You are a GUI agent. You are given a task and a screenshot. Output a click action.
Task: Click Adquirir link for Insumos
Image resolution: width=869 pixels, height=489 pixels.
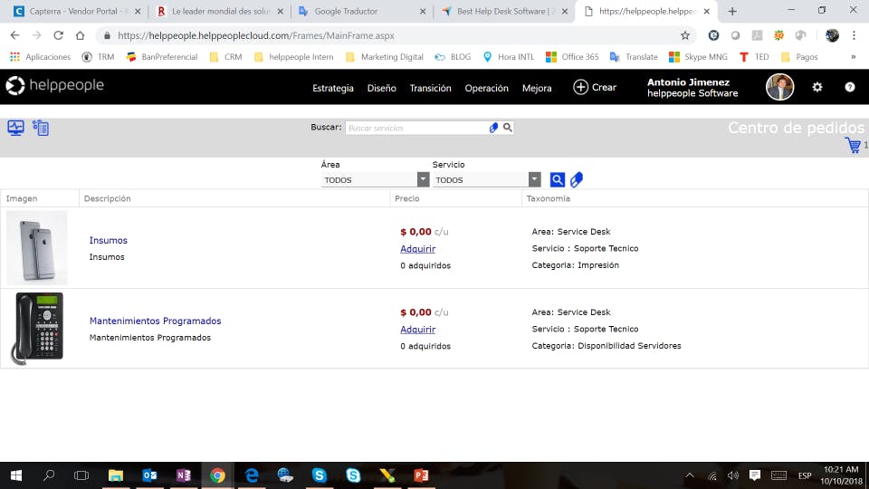coord(418,249)
